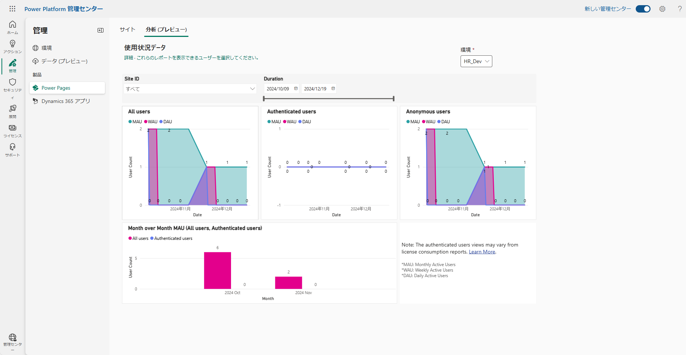Open the start date calendar picker

point(296,89)
